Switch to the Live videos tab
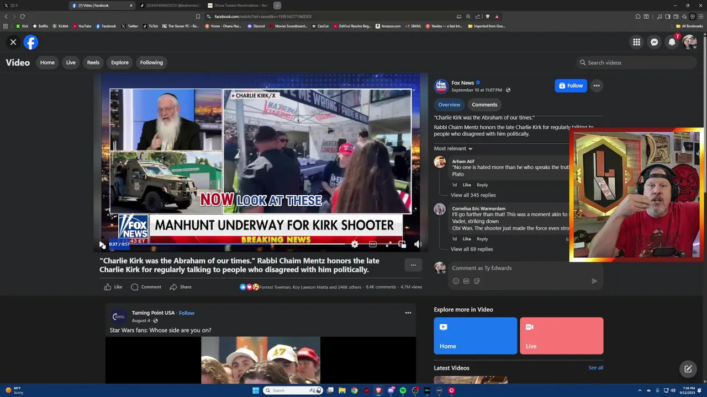The width and height of the screenshot is (707, 397). [71, 62]
